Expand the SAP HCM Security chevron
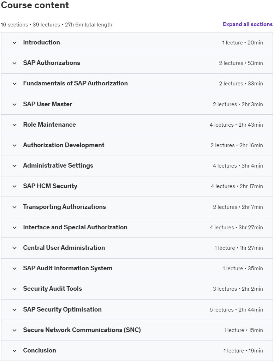 coord(14,186)
